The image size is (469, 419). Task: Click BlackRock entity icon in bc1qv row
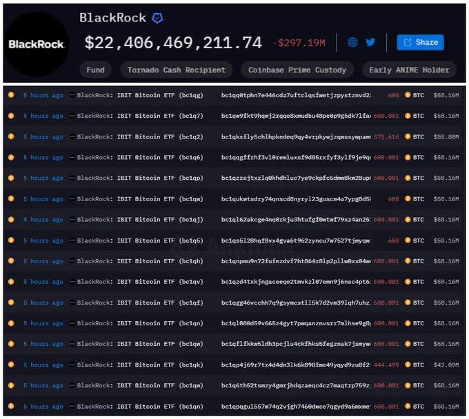pyautogui.click(x=72, y=282)
